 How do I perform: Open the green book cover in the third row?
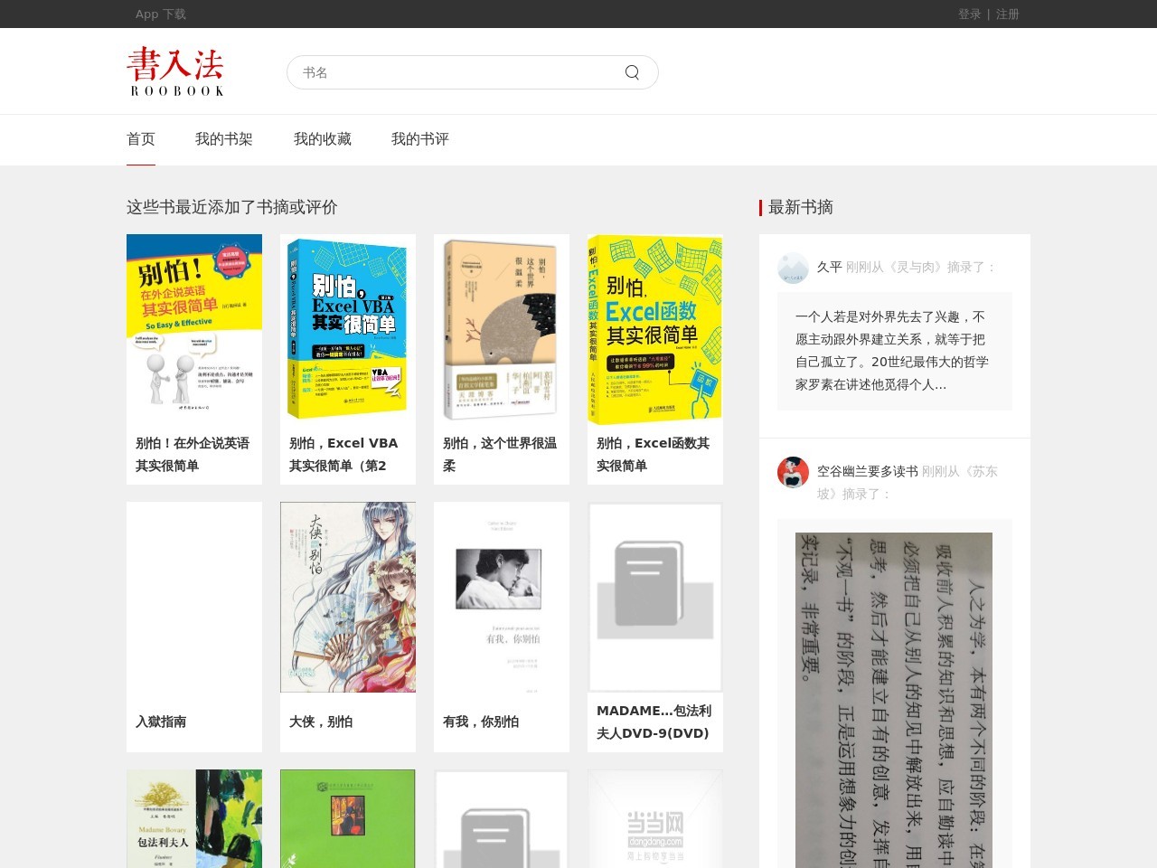(x=348, y=818)
